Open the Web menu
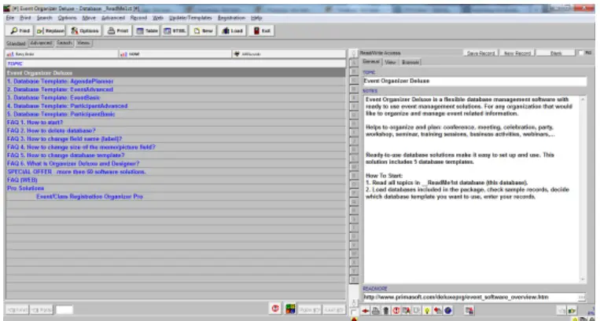Screen dimensions: 600x321 (x=157, y=18)
